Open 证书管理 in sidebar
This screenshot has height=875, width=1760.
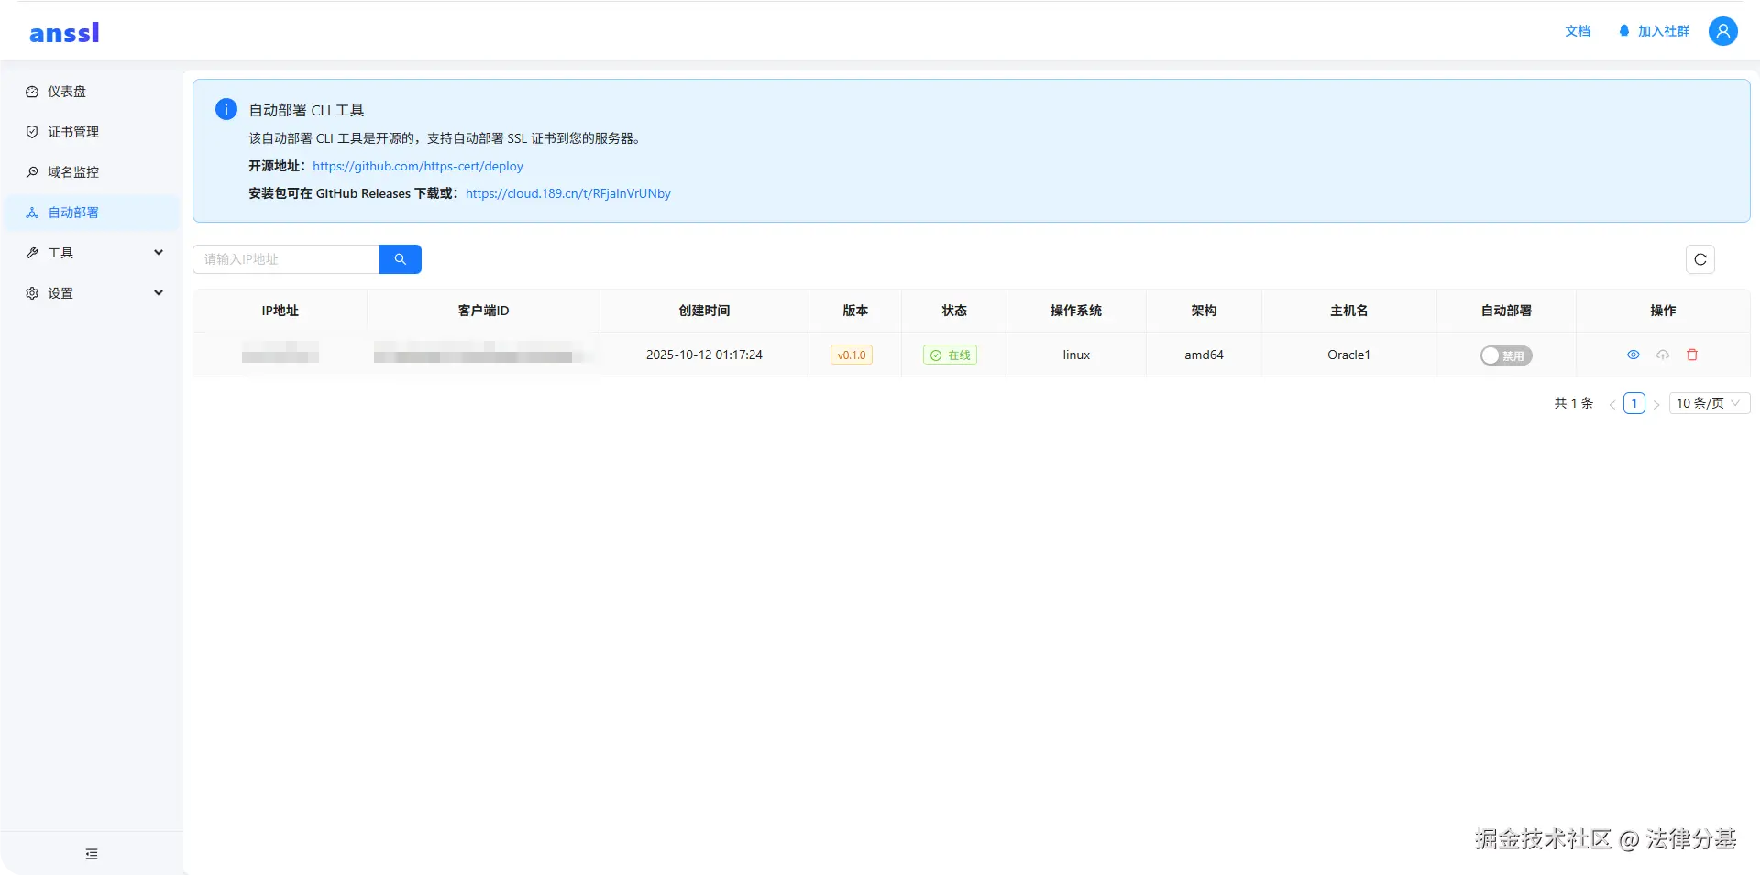coord(92,132)
